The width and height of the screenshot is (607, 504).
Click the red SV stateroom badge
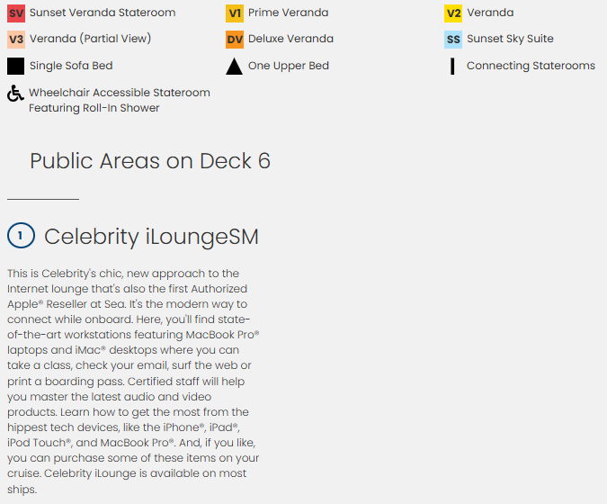16,13
